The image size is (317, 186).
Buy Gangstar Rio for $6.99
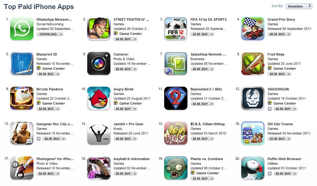click(x=52, y=138)
